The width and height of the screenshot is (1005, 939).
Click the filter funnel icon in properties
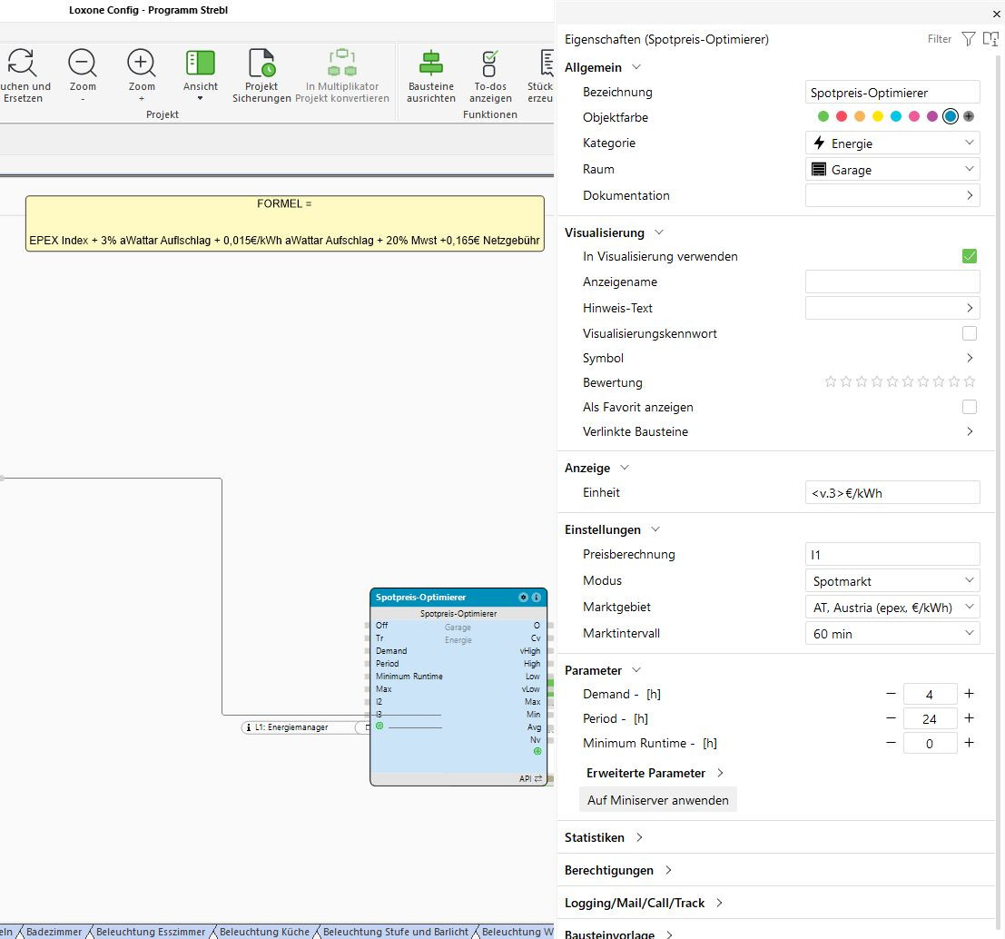pos(969,39)
